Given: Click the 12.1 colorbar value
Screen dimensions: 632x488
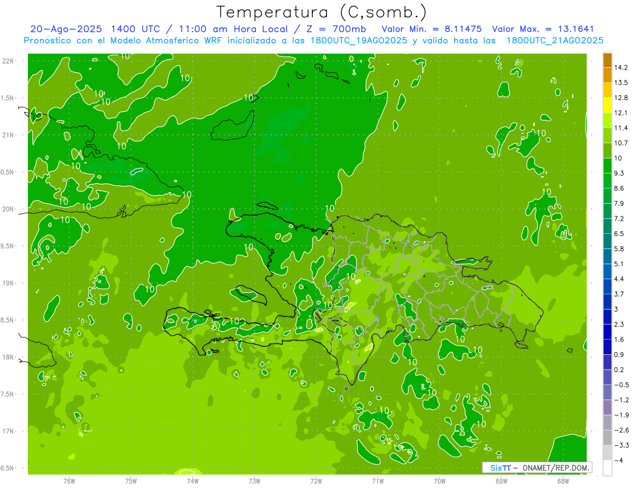Looking at the screenshot, I should (621, 113).
